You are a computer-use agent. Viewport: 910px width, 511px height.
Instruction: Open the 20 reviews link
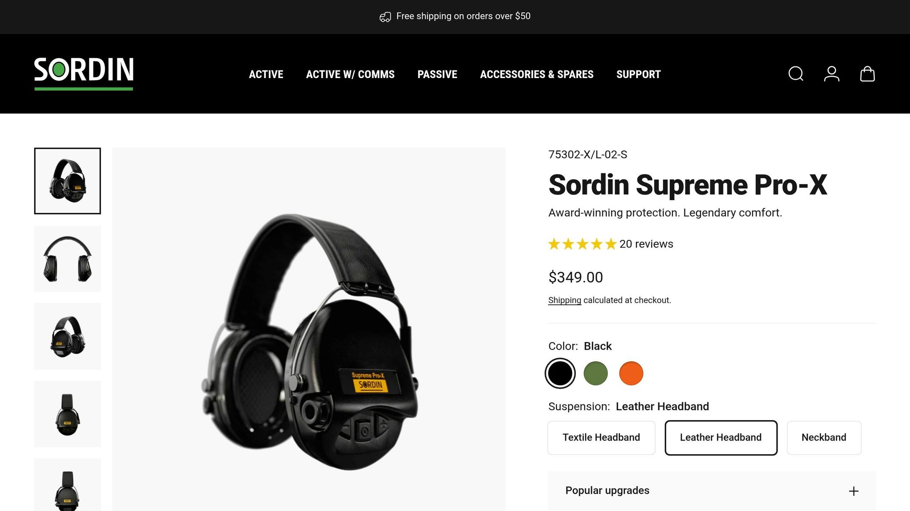tap(646, 244)
